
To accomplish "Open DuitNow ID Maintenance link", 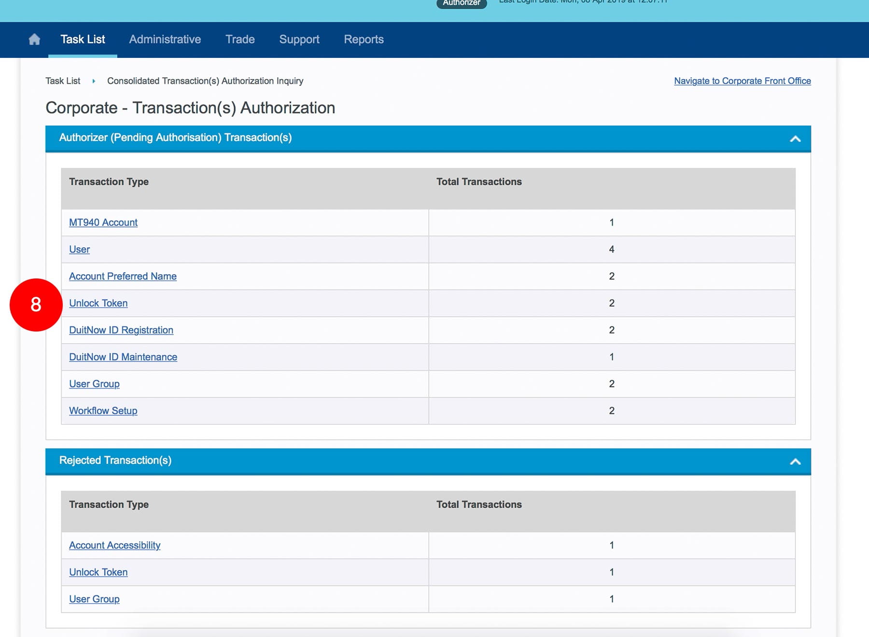I will [x=123, y=357].
